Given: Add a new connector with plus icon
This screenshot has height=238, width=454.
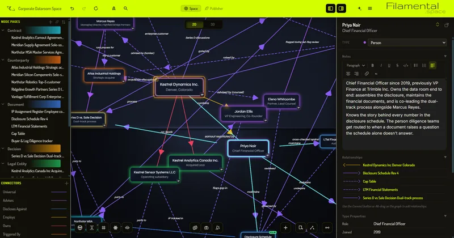Looking at the screenshot, I should pyautogui.click(x=66, y=183).
